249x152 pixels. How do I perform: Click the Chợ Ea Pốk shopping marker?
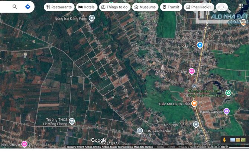[200, 45]
